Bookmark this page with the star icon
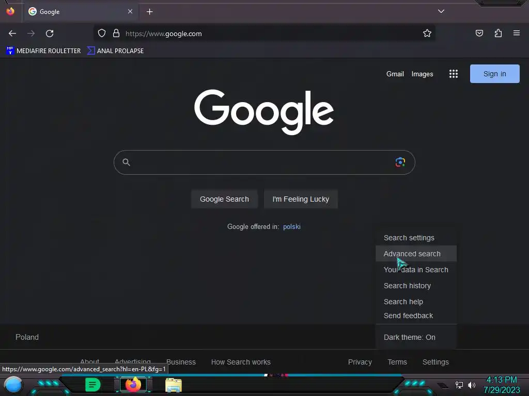This screenshot has width=529, height=396. click(427, 33)
